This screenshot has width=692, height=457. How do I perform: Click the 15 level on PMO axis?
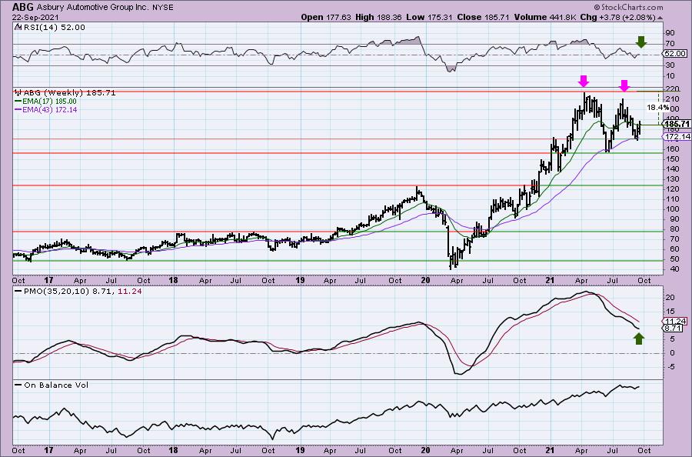(x=670, y=312)
